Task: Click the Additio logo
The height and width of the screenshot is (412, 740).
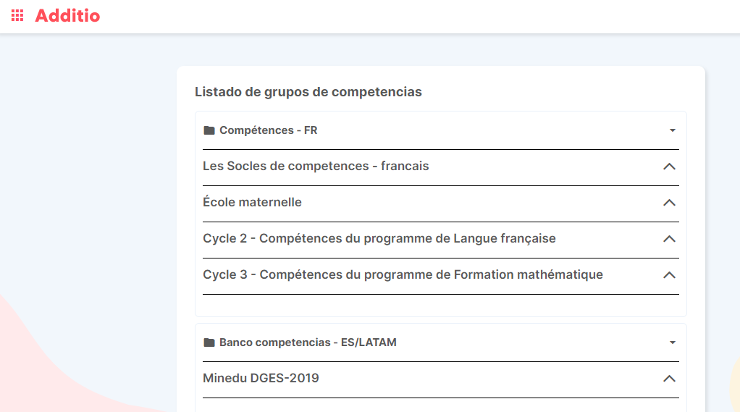Action: tap(67, 15)
